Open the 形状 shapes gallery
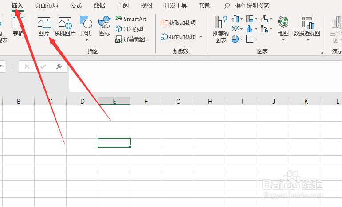Image resolution: width=342 pixels, height=207 pixels. [x=86, y=28]
